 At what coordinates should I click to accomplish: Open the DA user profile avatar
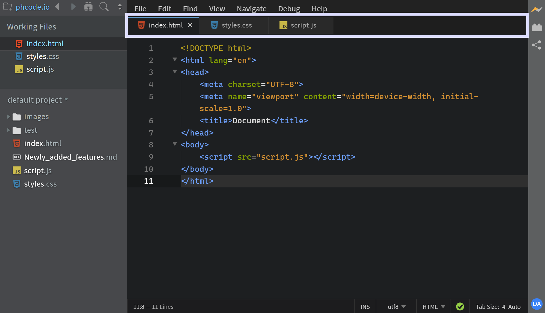(x=536, y=304)
